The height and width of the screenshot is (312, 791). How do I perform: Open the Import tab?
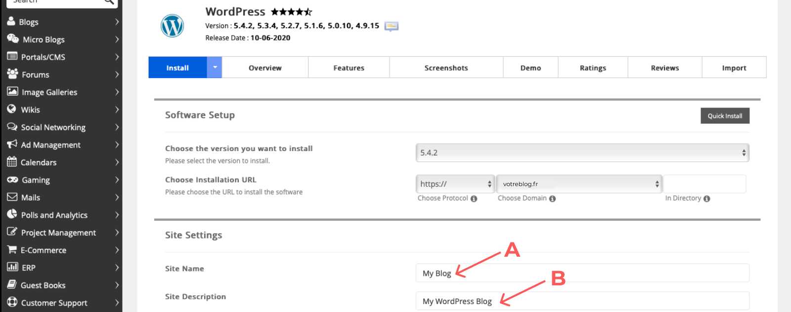tap(734, 68)
